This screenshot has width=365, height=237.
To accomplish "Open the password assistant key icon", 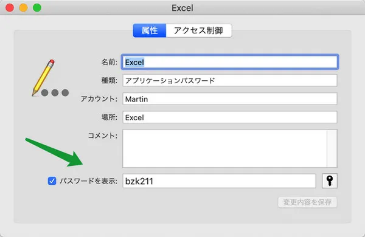I will [329, 180].
